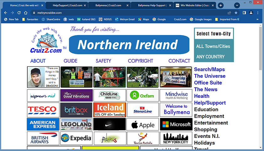Choose the ANY COUNTRY option
The width and height of the screenshot is (264, 151).
[210, 57]
